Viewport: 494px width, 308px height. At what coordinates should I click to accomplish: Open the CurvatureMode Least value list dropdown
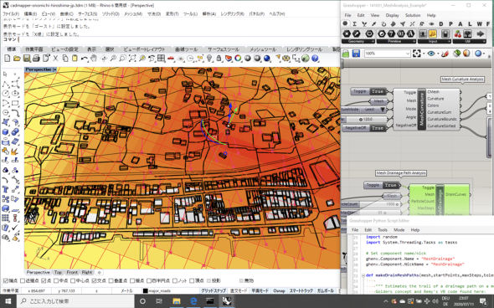pyautogui.click(x=382, y=110)
